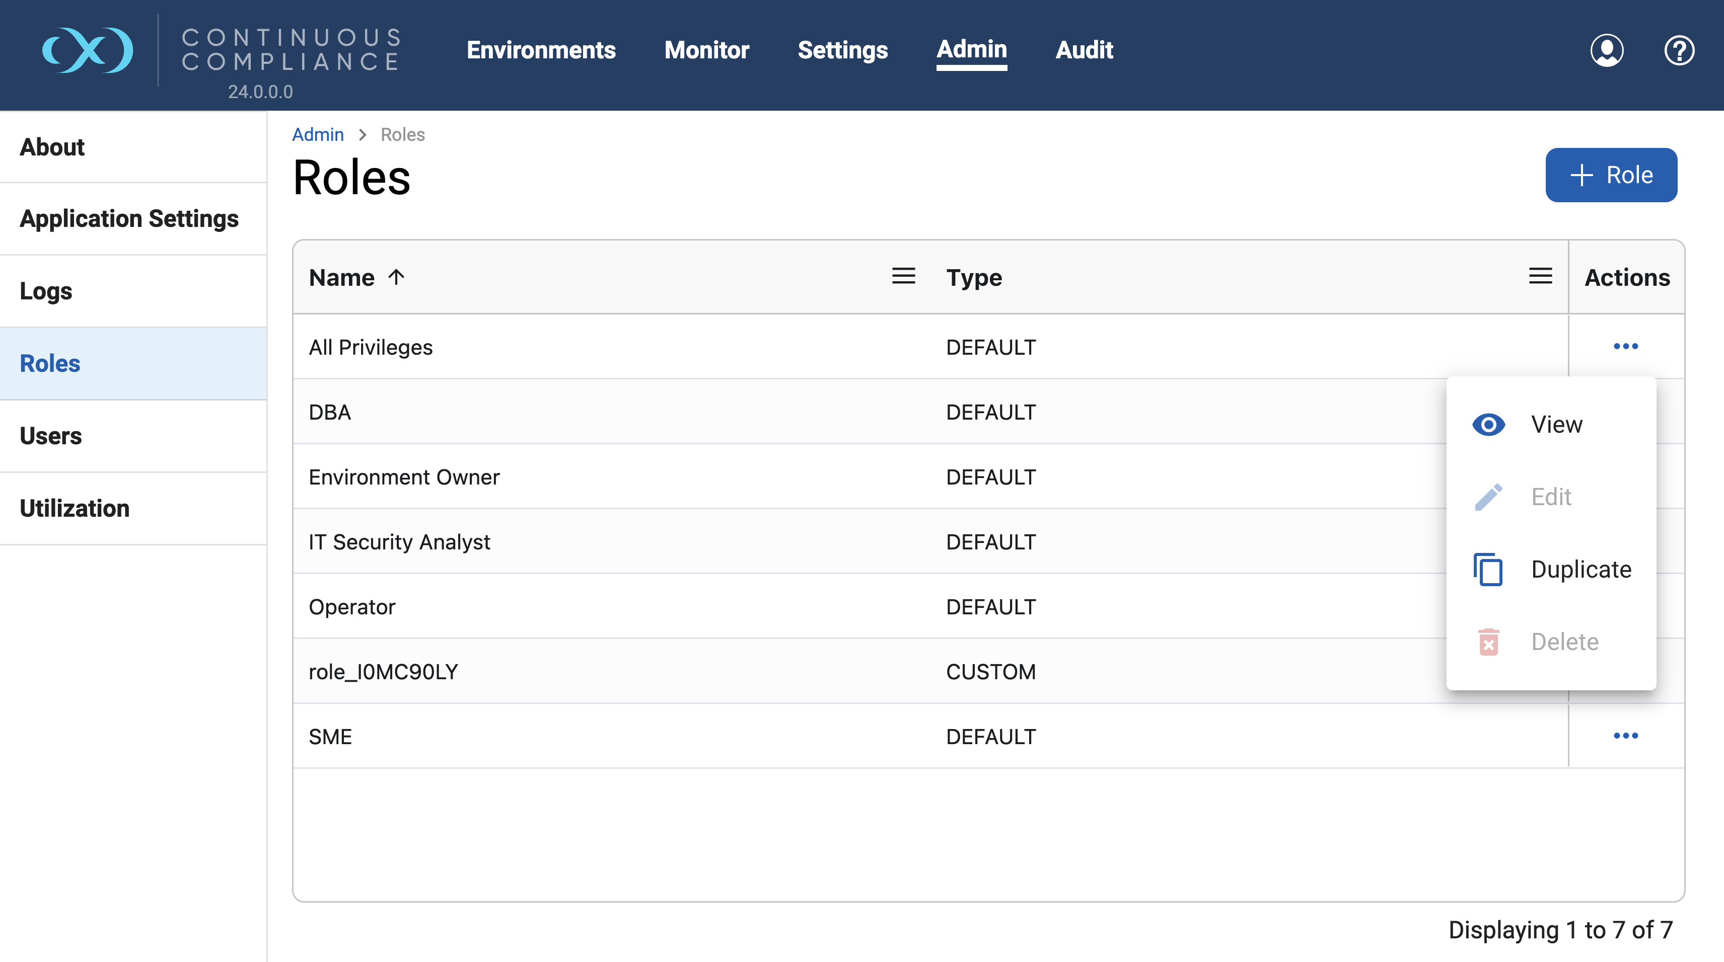Screen dimensions: 1724x962
Task: Open three-dot actions for SME role
Action: [1626, 736]
